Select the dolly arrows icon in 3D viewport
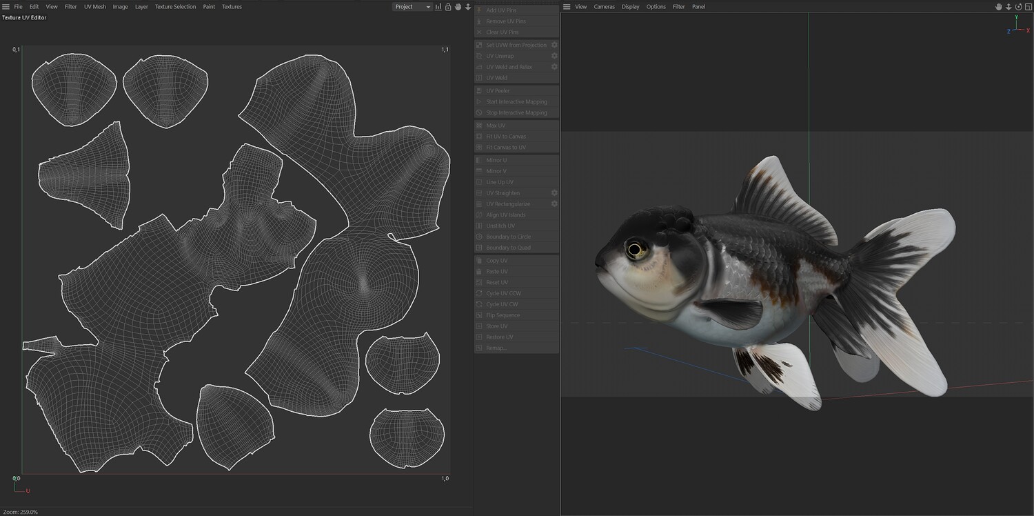The width and height of the screenshot is (1034, 516). (x=1008, y=7)
